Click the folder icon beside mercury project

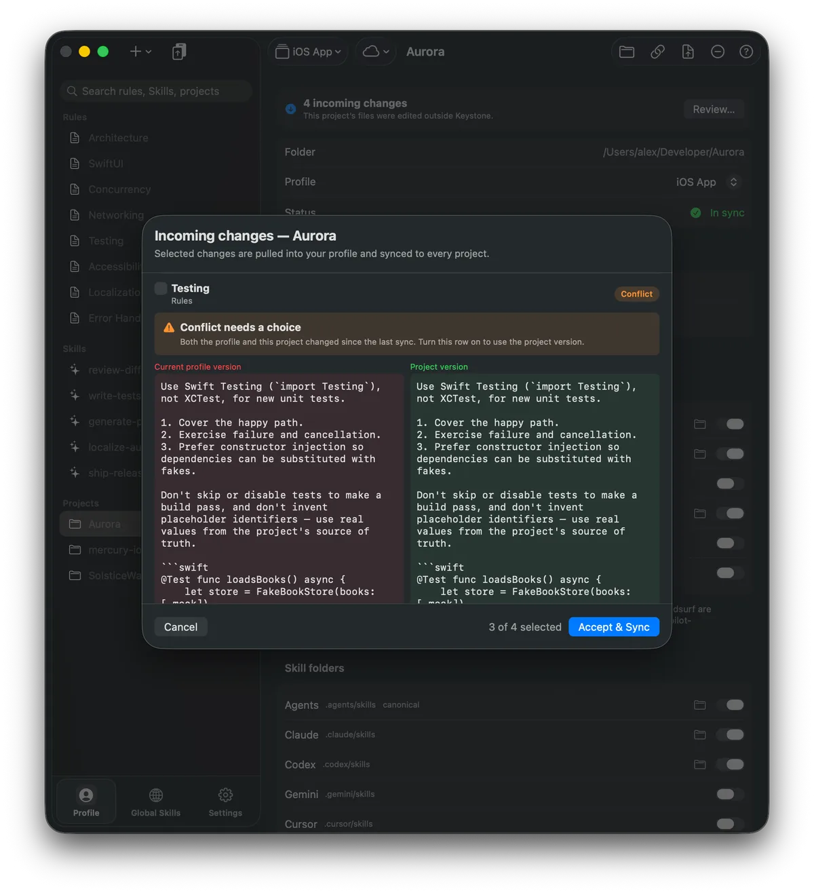75,550
